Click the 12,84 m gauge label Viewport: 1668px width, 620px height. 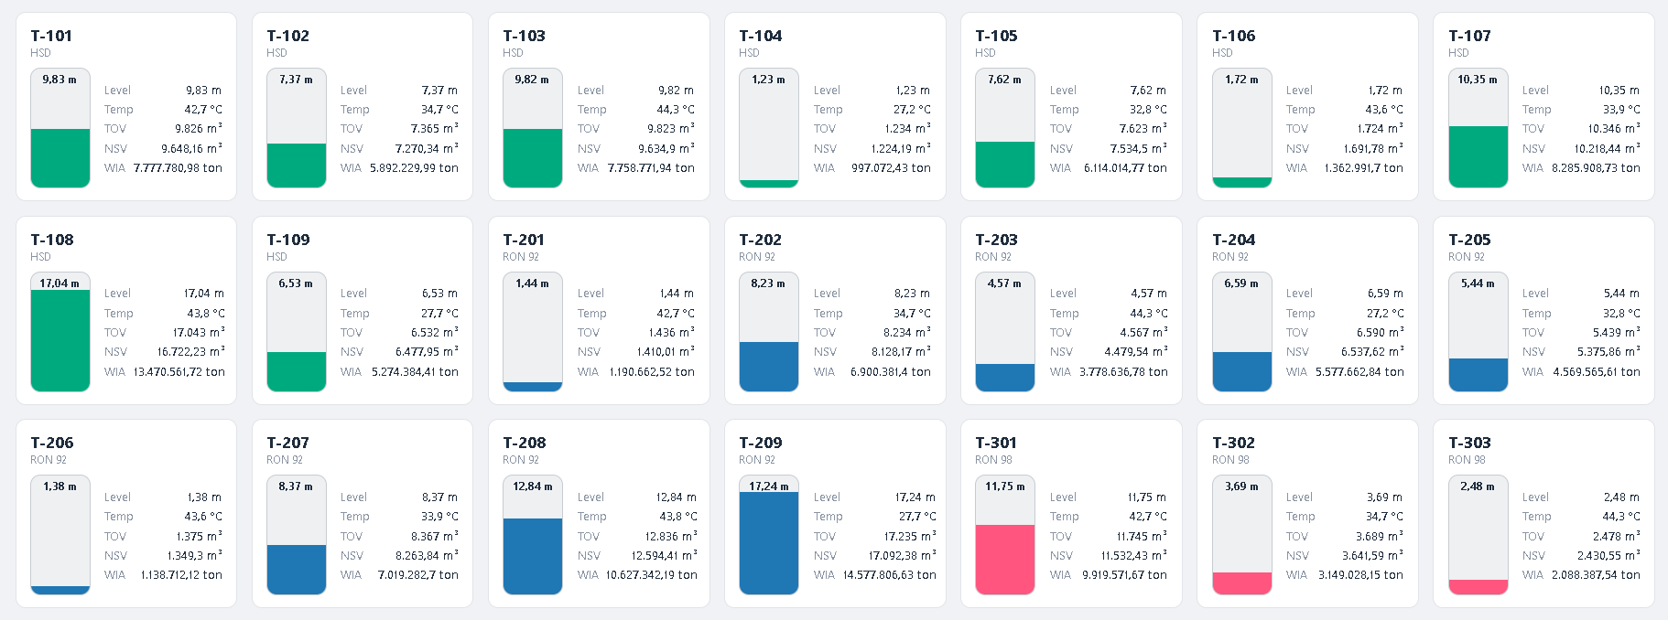(x=533, y=486)
